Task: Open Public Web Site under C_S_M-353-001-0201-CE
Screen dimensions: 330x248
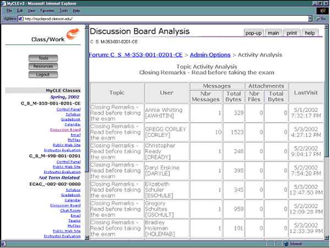Action: click(x=67, y=145)
